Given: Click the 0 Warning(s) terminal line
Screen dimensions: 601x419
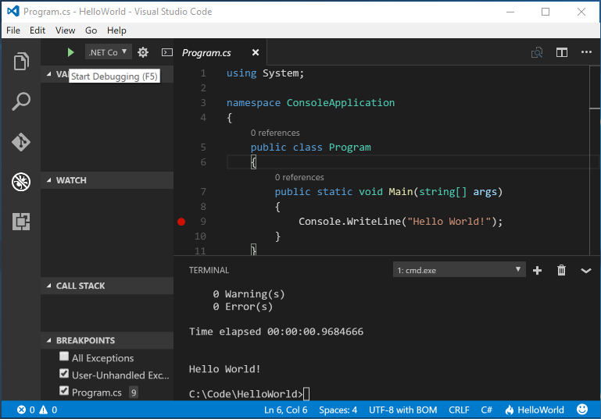Looking at the screenshot, I should (x=249, y=294).
